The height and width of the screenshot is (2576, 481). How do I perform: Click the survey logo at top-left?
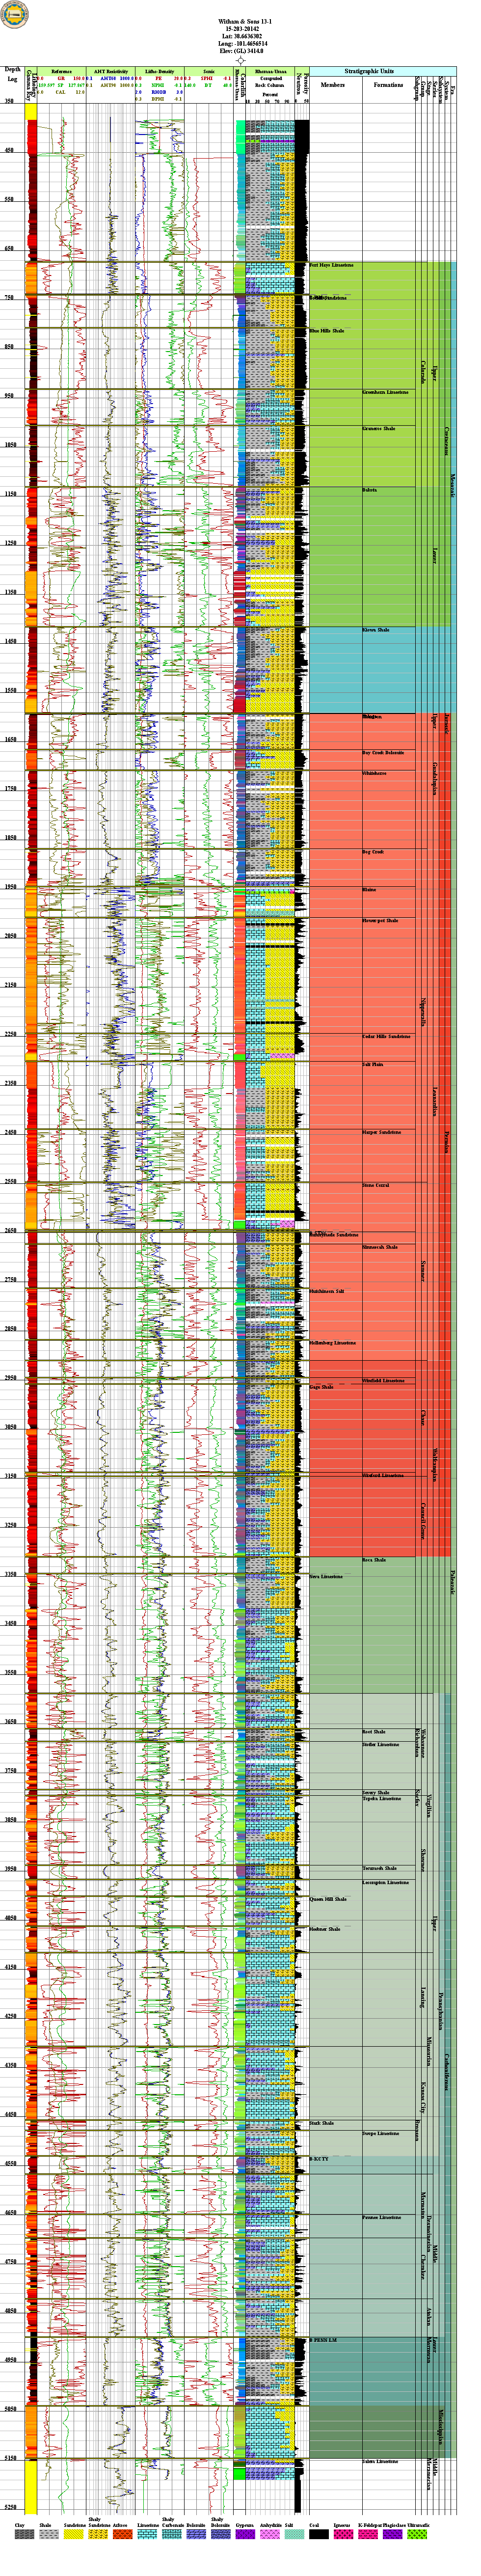[15, 15]
